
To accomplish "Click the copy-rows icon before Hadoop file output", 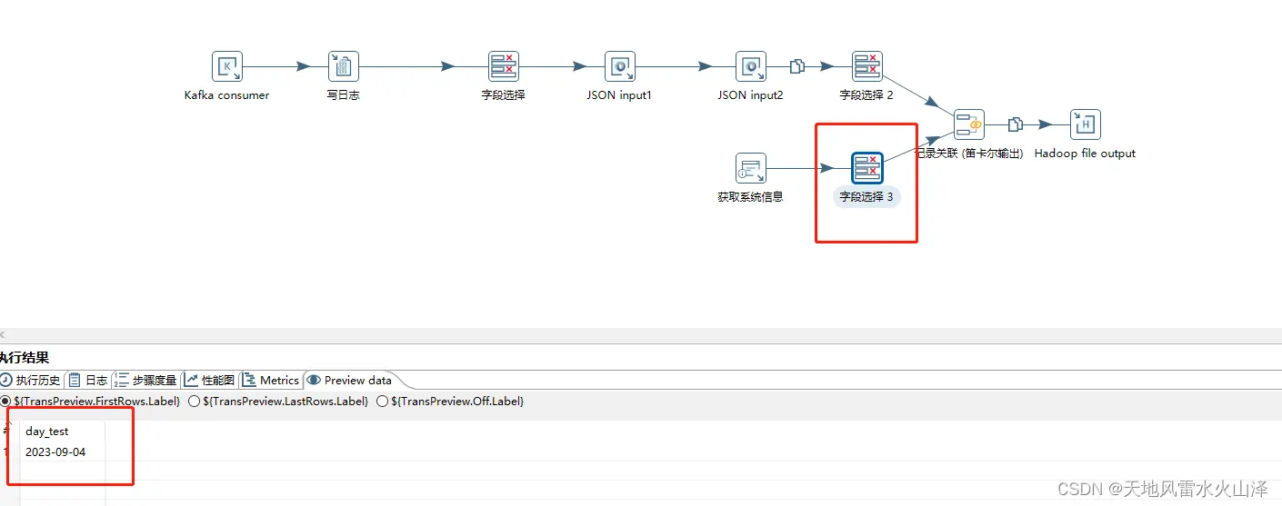I will (1016, 124).
